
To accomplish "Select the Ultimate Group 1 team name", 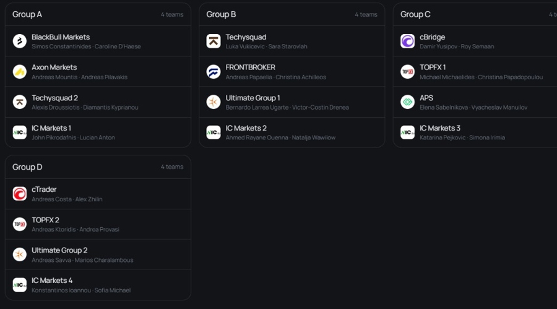I will tap(253, 98).
